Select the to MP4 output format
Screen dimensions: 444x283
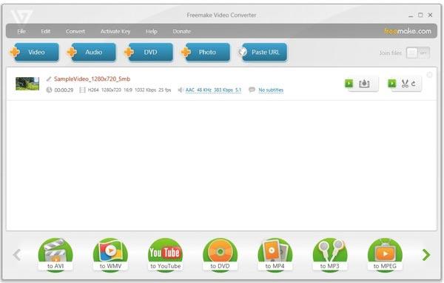tap(275, 255)
